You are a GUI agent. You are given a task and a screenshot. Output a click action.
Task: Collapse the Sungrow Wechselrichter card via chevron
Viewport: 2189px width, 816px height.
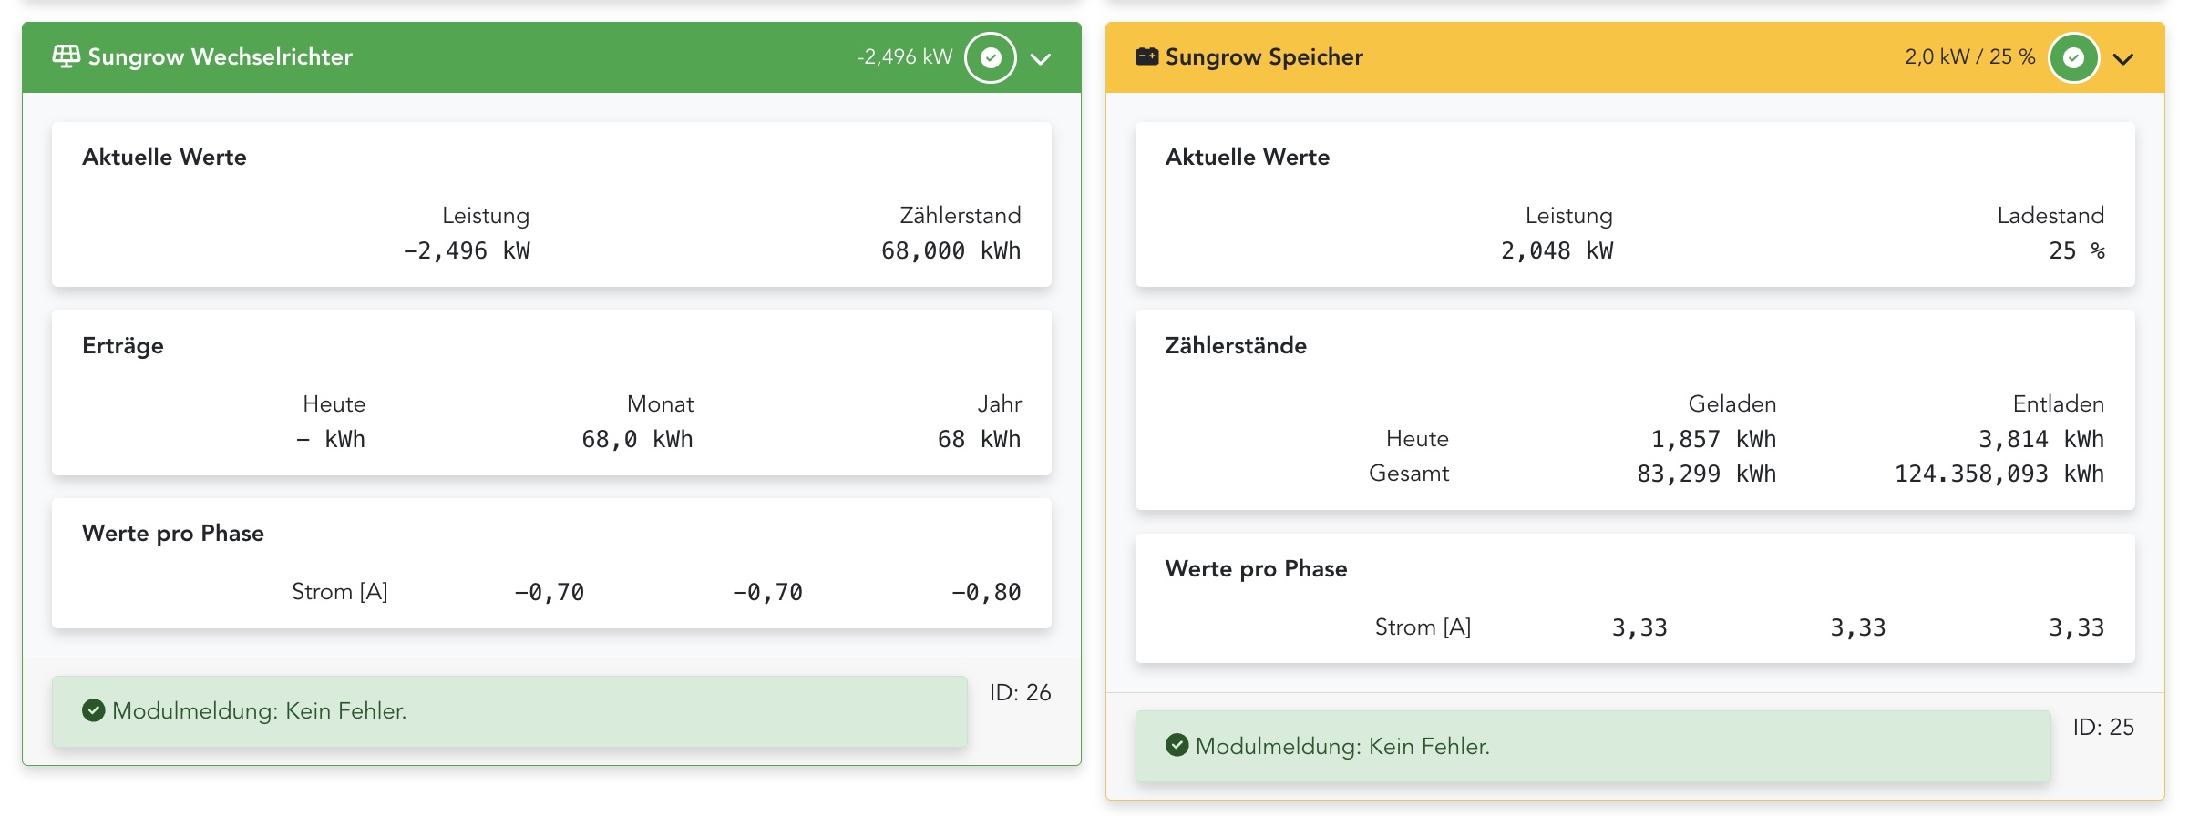point(1041,59)
